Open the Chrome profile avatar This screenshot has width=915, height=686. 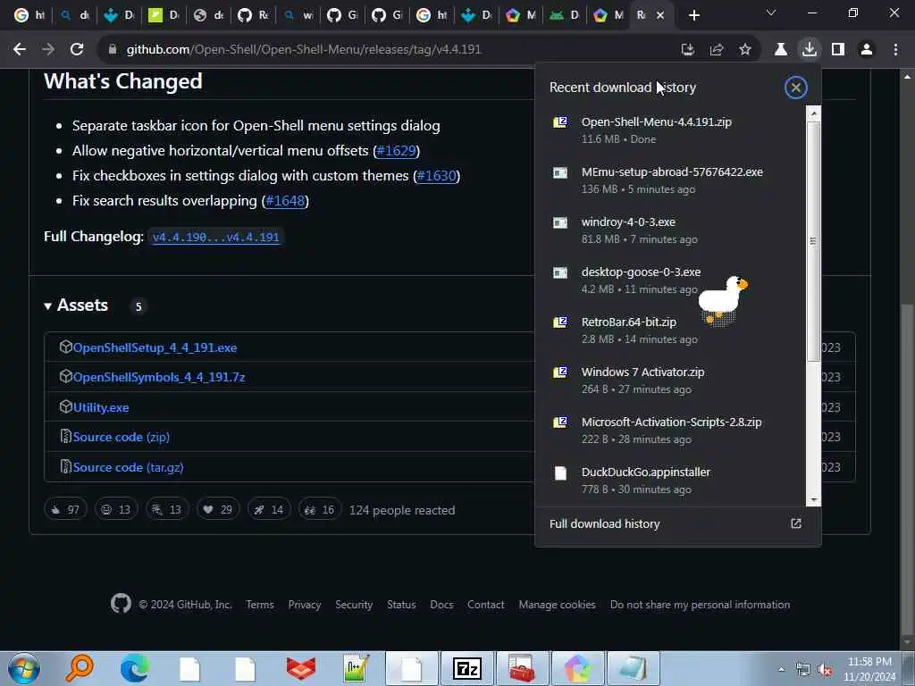click(867, 50)
